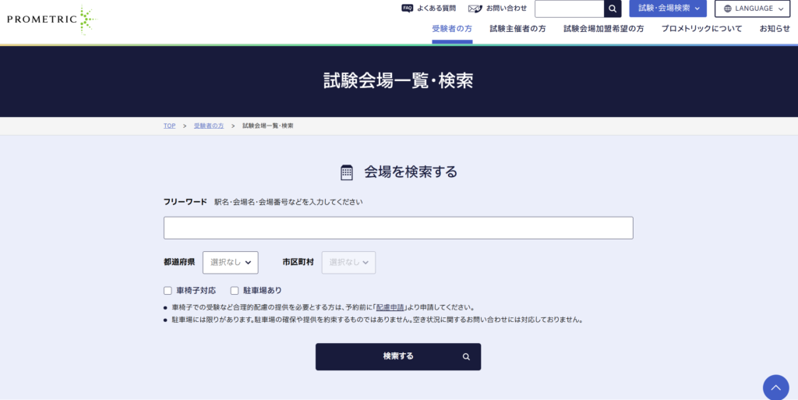798x400 pixels.
Task: Click the 試験会場一覧・検索 breadcrumb text
Action: 268,126
